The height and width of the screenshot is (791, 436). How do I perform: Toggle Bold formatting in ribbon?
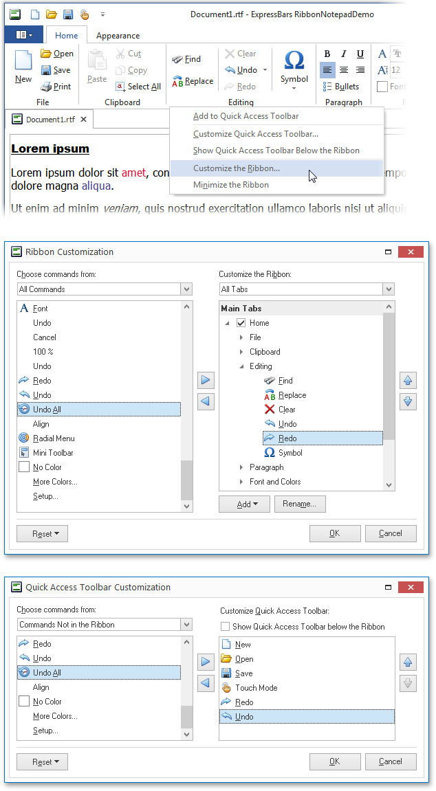coord(327,54)
